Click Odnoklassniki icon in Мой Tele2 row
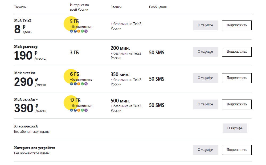 point(79,31)
